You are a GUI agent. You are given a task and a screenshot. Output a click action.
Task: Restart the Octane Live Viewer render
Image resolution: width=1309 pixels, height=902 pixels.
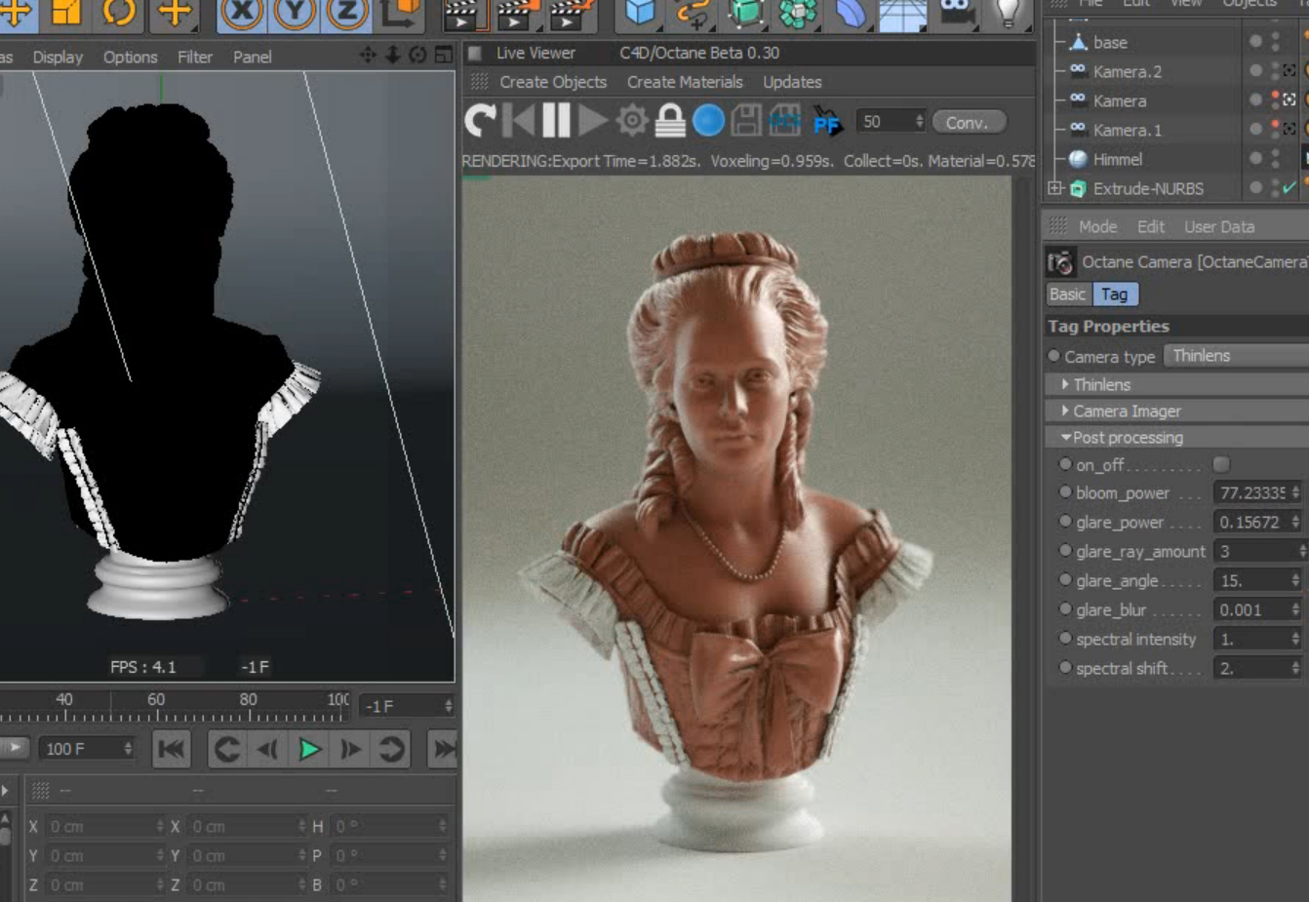click(480, 121)
